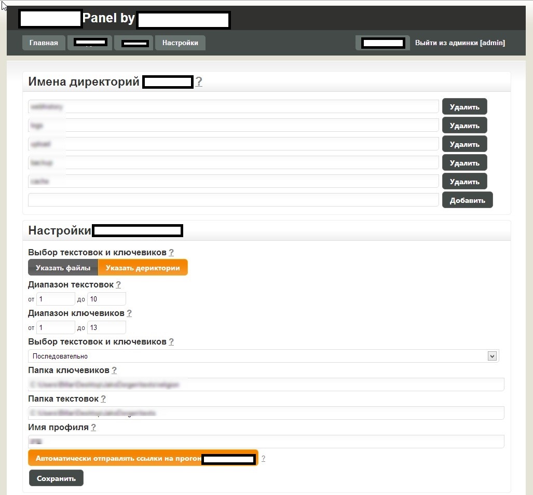Show help for Папка ключевиков
Image resolution: width=533 pixels, height=495 pixels.
(x=114, y=370)
